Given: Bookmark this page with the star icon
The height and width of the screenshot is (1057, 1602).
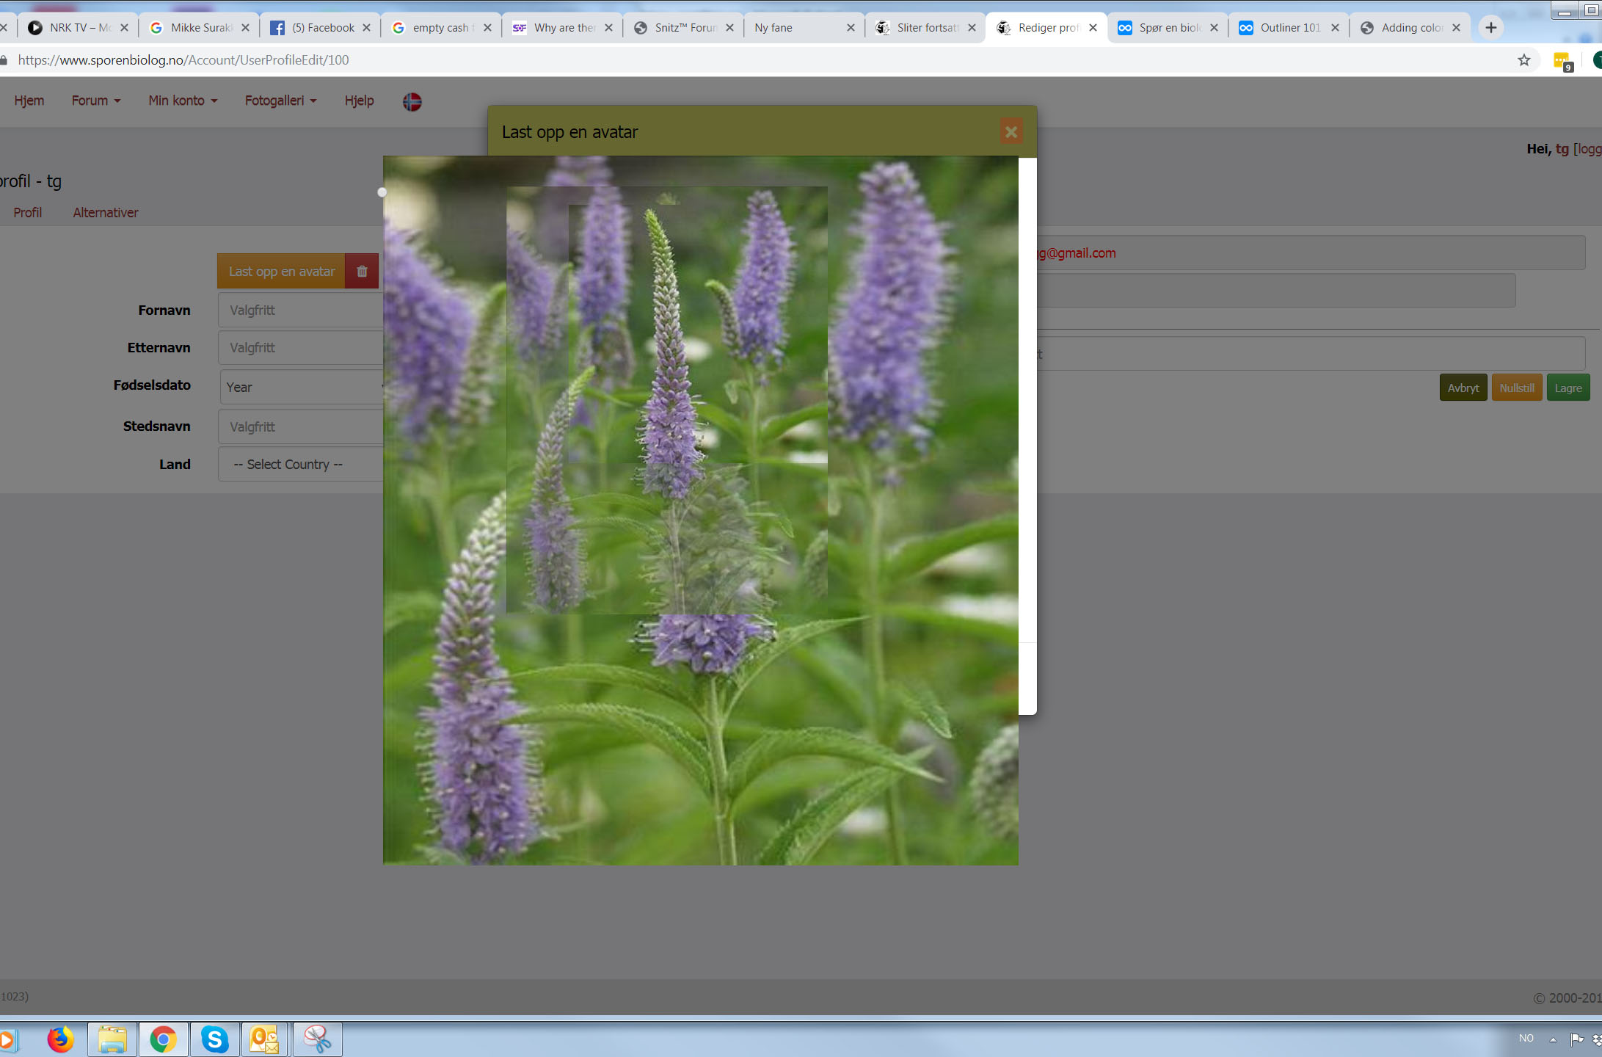Looking at the screenshot, I should point(1523,60).
